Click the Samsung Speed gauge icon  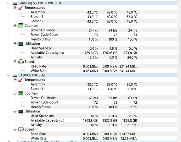[x=21, y=62]
